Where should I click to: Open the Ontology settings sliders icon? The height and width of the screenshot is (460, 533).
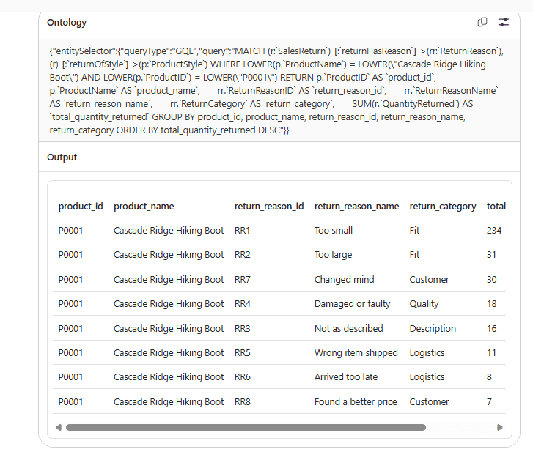(x=504, y=22)
